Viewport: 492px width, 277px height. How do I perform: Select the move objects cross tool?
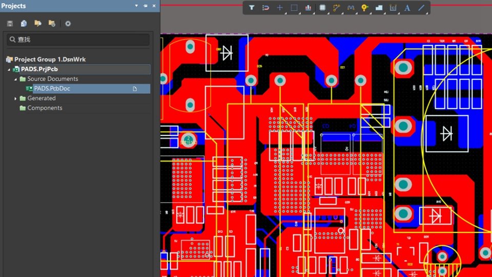coord(280,8)
